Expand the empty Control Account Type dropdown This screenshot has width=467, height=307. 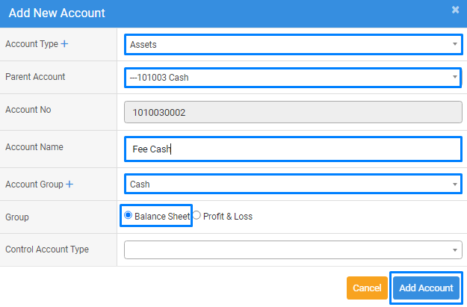click(292, 249)
